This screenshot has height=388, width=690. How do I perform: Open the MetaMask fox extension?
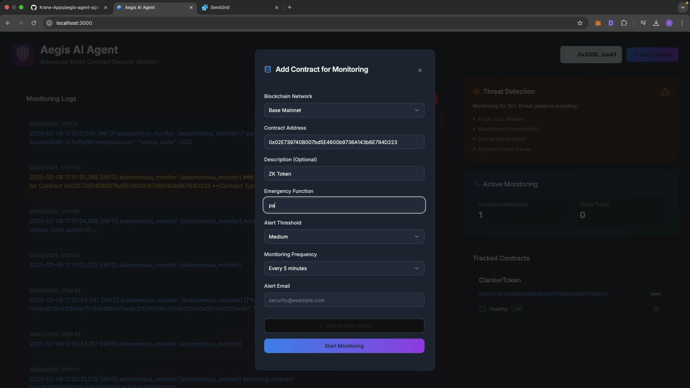point(598,23)
